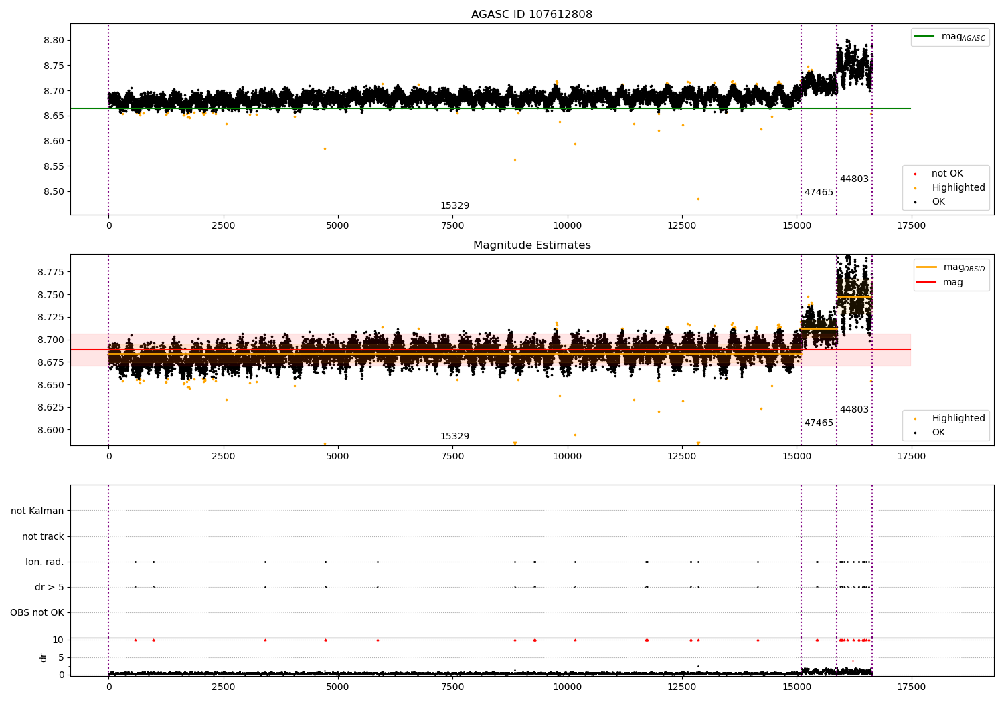1004x702 pixels.
Task: Click y-axis tick 8.60 in AGASC plot
Action: (54, 141)
